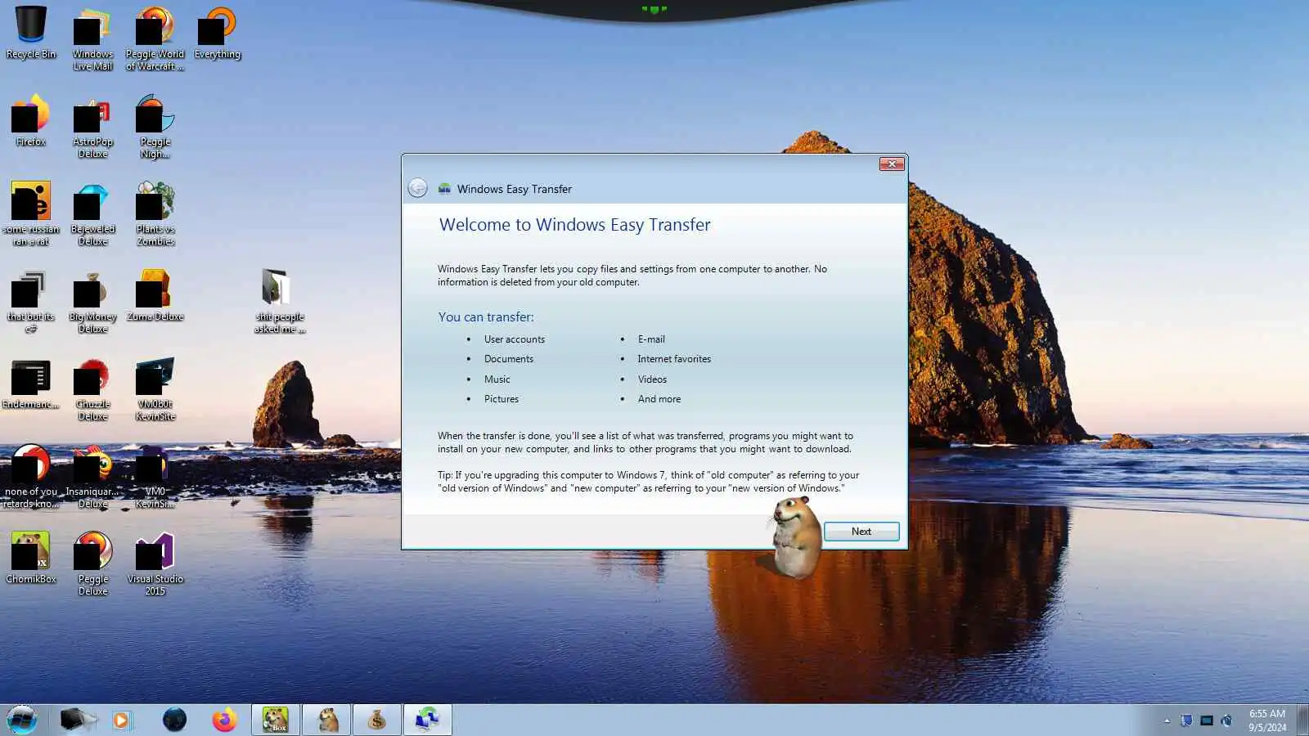Switch to ChomikBox taskbar button

click(x=276, y=720)
